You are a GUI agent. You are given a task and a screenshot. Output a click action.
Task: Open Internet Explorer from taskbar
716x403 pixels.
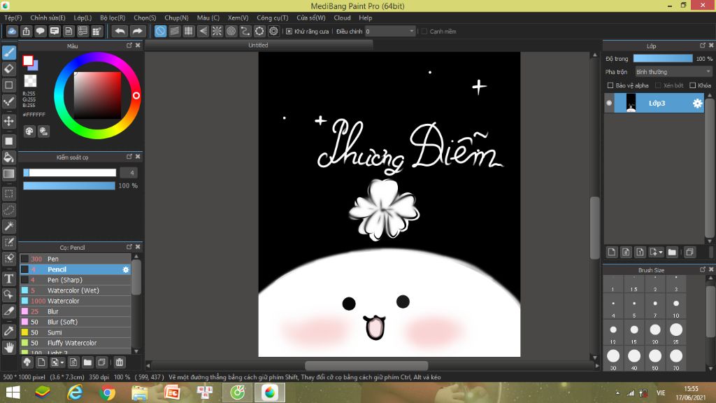(x=75, y=393)
